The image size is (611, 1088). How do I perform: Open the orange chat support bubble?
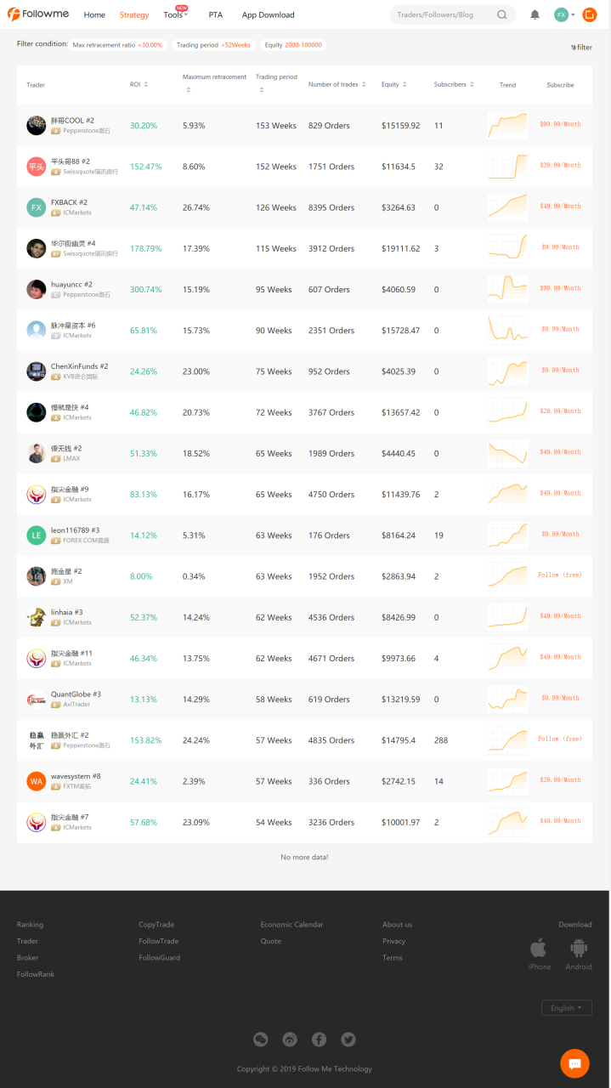tap(574, 1063)
